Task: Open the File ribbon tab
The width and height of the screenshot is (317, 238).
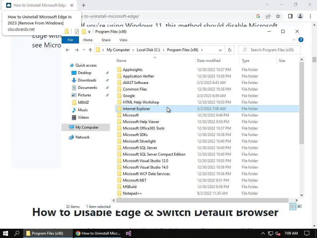Action: pyautogui.click(x=70, y=40)
